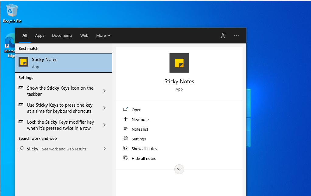Viewport: 311px width, 196px height.
Task: Switch to the Web tab
Action: [x=84, y=36]
